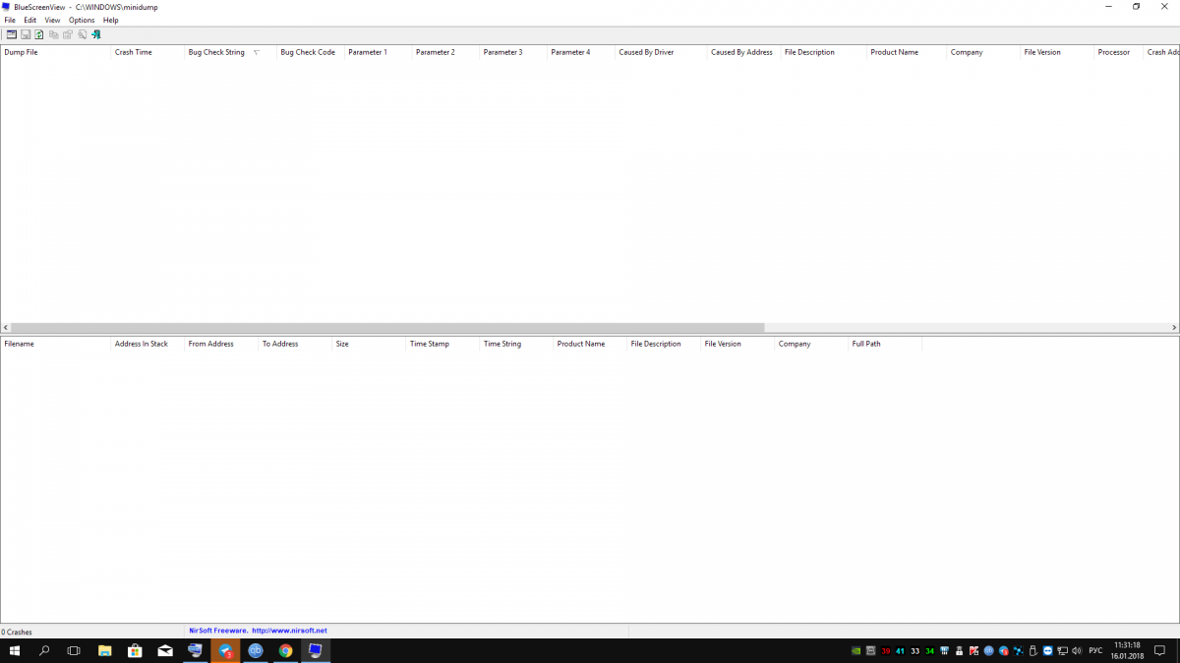Click the Exit toolbar icon
1180x663 pixels.
pos(96,34)
